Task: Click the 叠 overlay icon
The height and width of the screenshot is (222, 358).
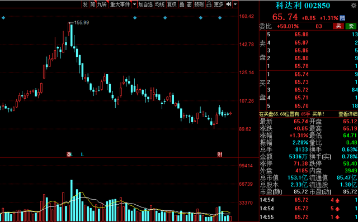Action: [182, 4]
